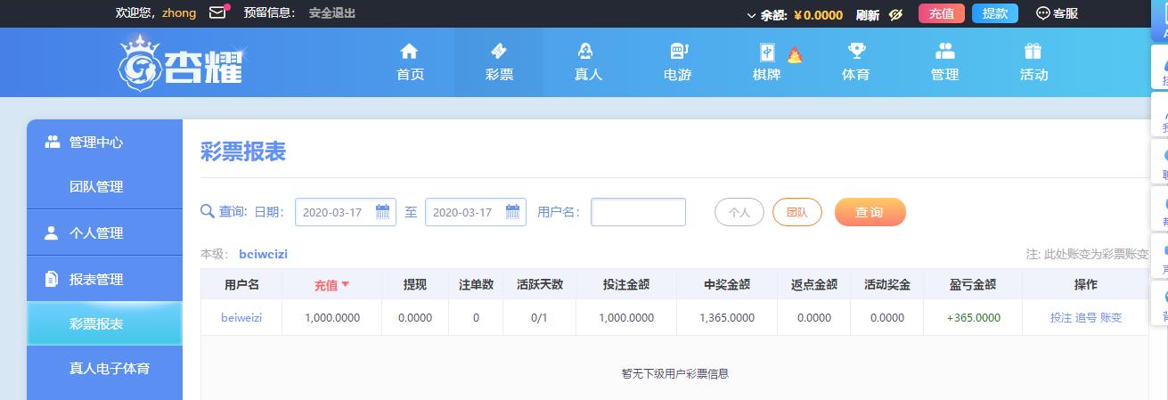This screenshot has width=1168, height=400.
Task: Open the 彩票 lottery ticket icon
Action: [499, 51]
